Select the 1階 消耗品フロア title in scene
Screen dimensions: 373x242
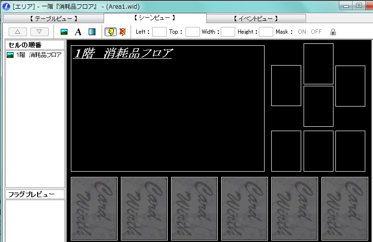point(123,53)
